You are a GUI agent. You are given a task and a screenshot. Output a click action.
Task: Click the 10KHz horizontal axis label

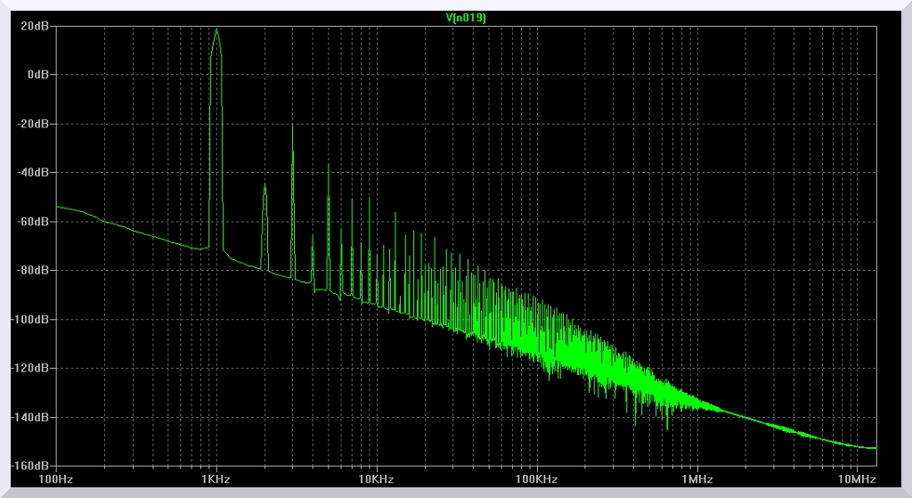(376, 480)
